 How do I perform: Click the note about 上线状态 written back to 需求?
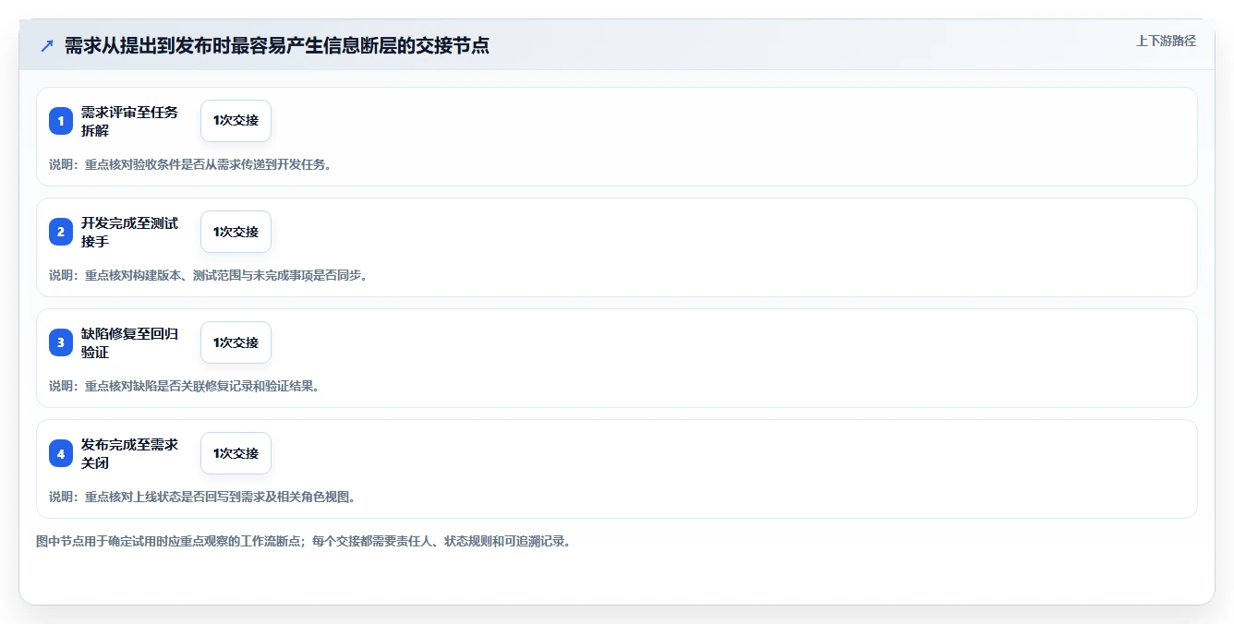click(x=202, y=497)
